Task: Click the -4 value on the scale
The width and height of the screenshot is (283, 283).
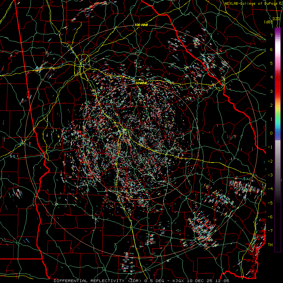Action: pos(270,189)
